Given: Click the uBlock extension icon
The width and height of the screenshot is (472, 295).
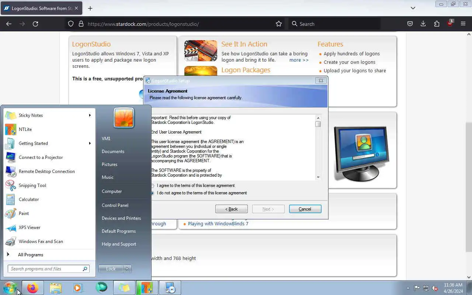Looking at the screenshot, I should point(450,24).
